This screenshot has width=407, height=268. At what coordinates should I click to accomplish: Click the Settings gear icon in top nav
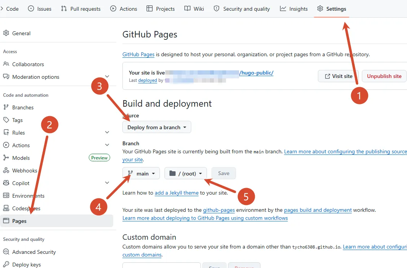[320, 8]
